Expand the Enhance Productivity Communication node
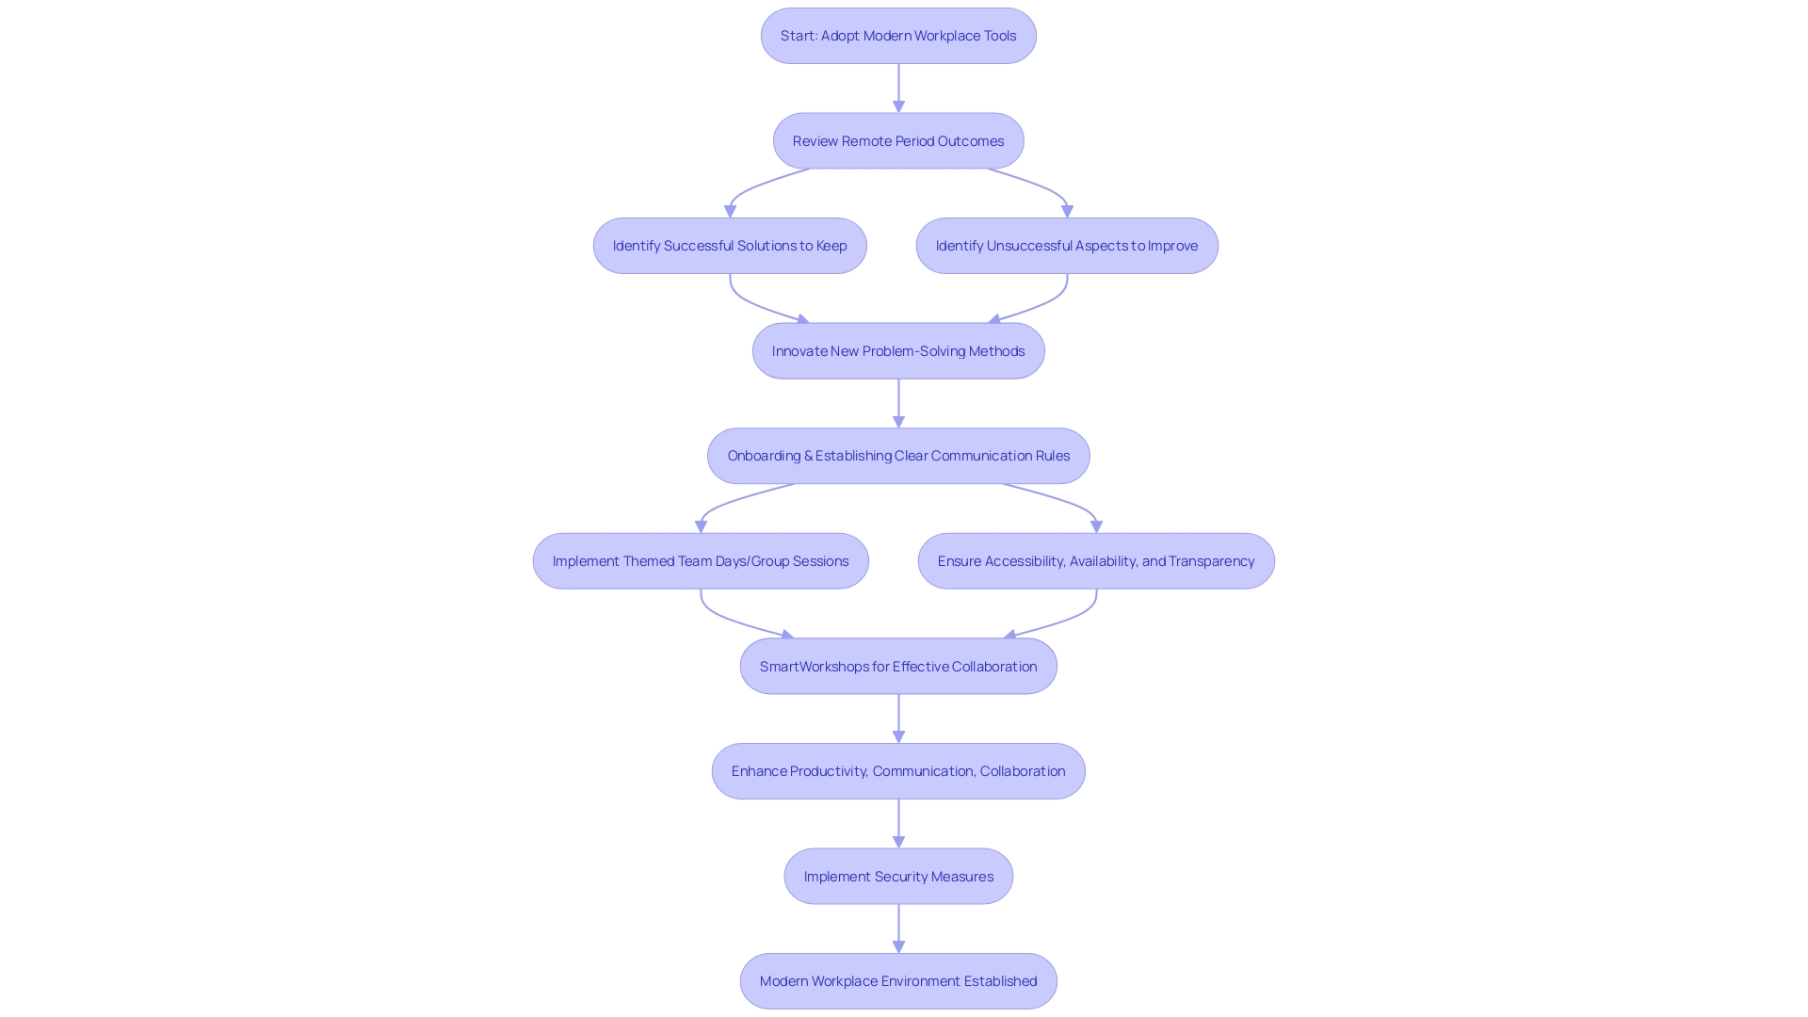 (896, 770)
